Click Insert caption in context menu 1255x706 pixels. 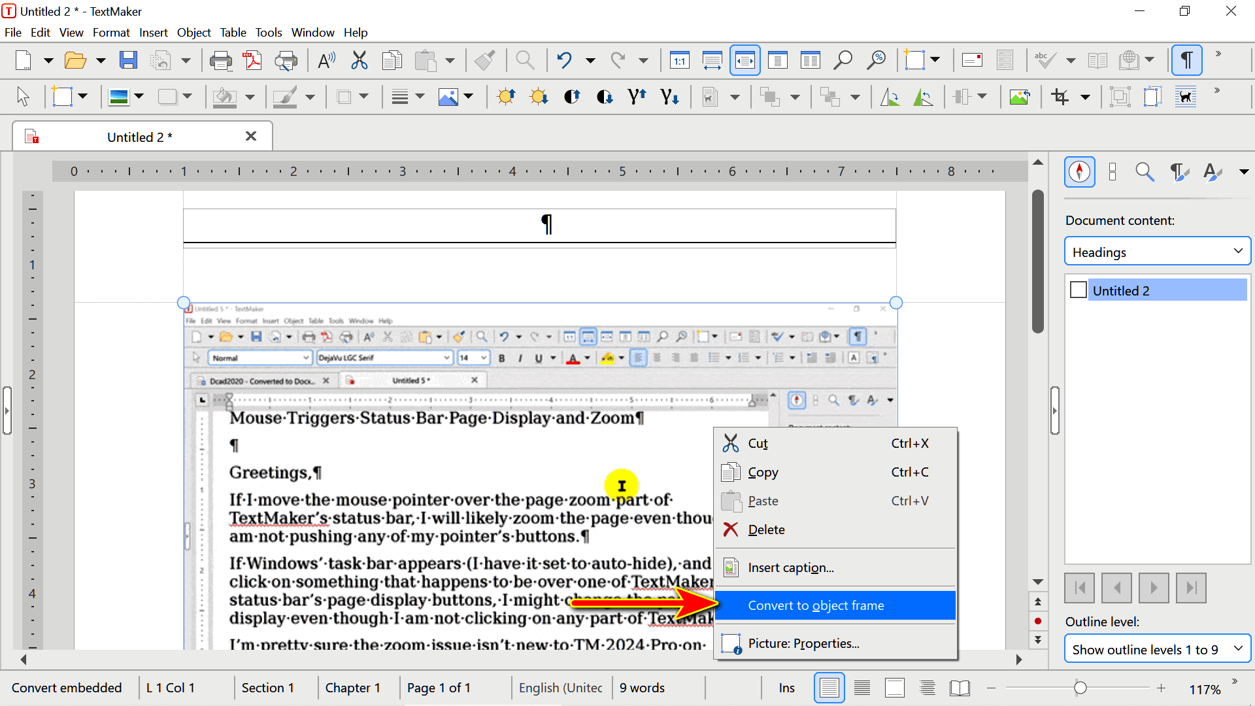click(x=790, y=567)
